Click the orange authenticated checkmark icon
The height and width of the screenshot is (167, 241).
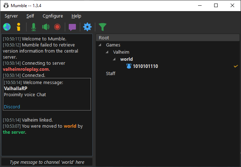point(236,66)
